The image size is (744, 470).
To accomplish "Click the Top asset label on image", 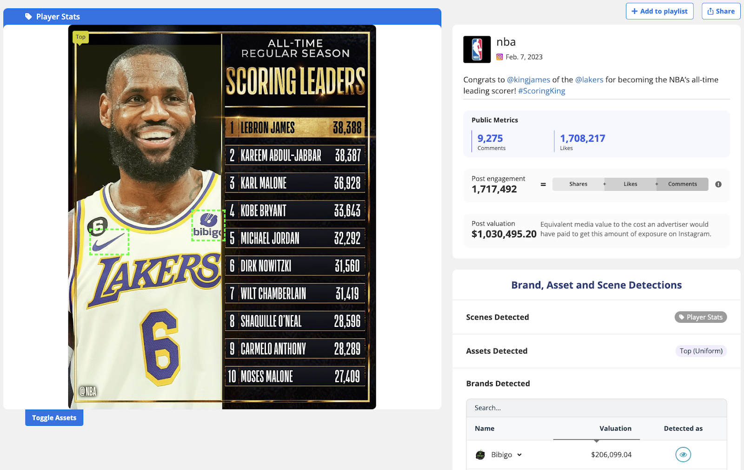I will point(81,37).
